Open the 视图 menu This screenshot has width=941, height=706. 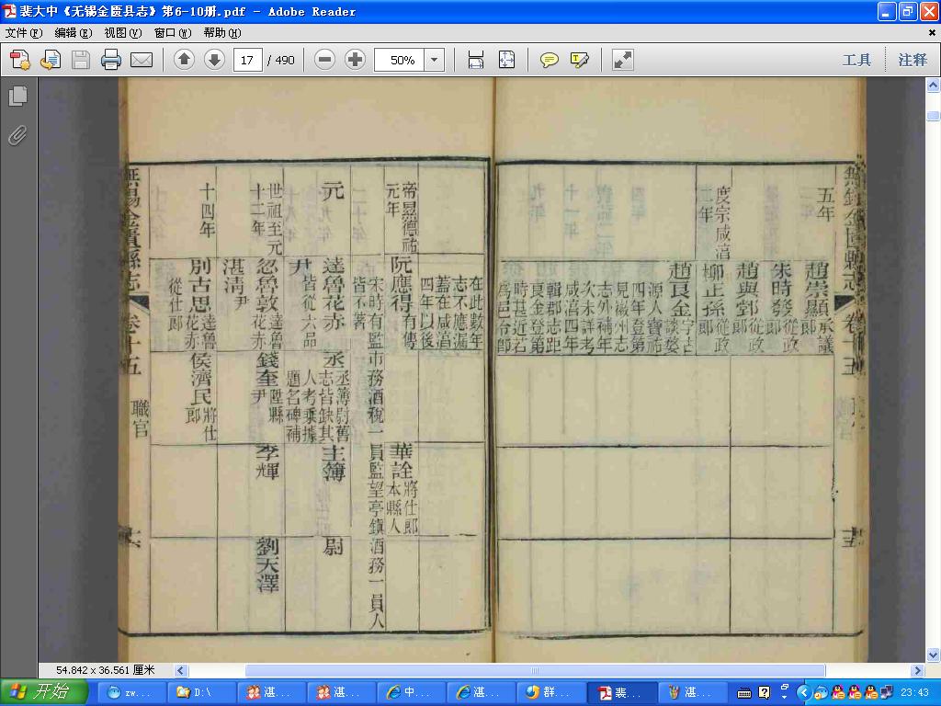pyautogui.click(x=123, y=33)
